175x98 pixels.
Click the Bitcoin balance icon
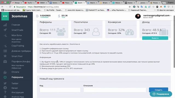tap(37, 16)
